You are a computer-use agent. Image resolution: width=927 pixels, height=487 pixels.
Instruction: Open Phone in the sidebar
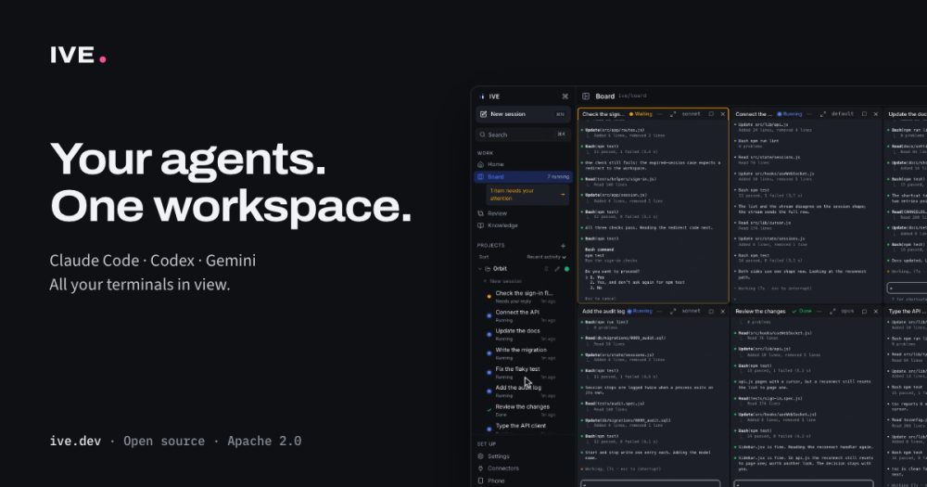523,481
